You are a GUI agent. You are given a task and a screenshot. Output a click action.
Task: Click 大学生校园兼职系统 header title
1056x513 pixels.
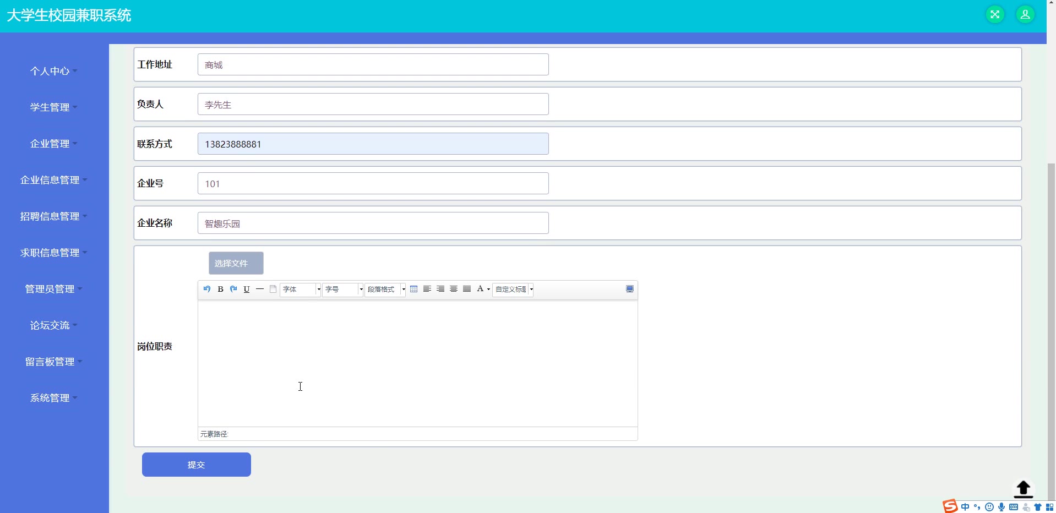[x=69, y=15]
